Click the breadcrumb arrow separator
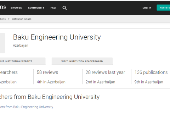 (x=9, y=19)
